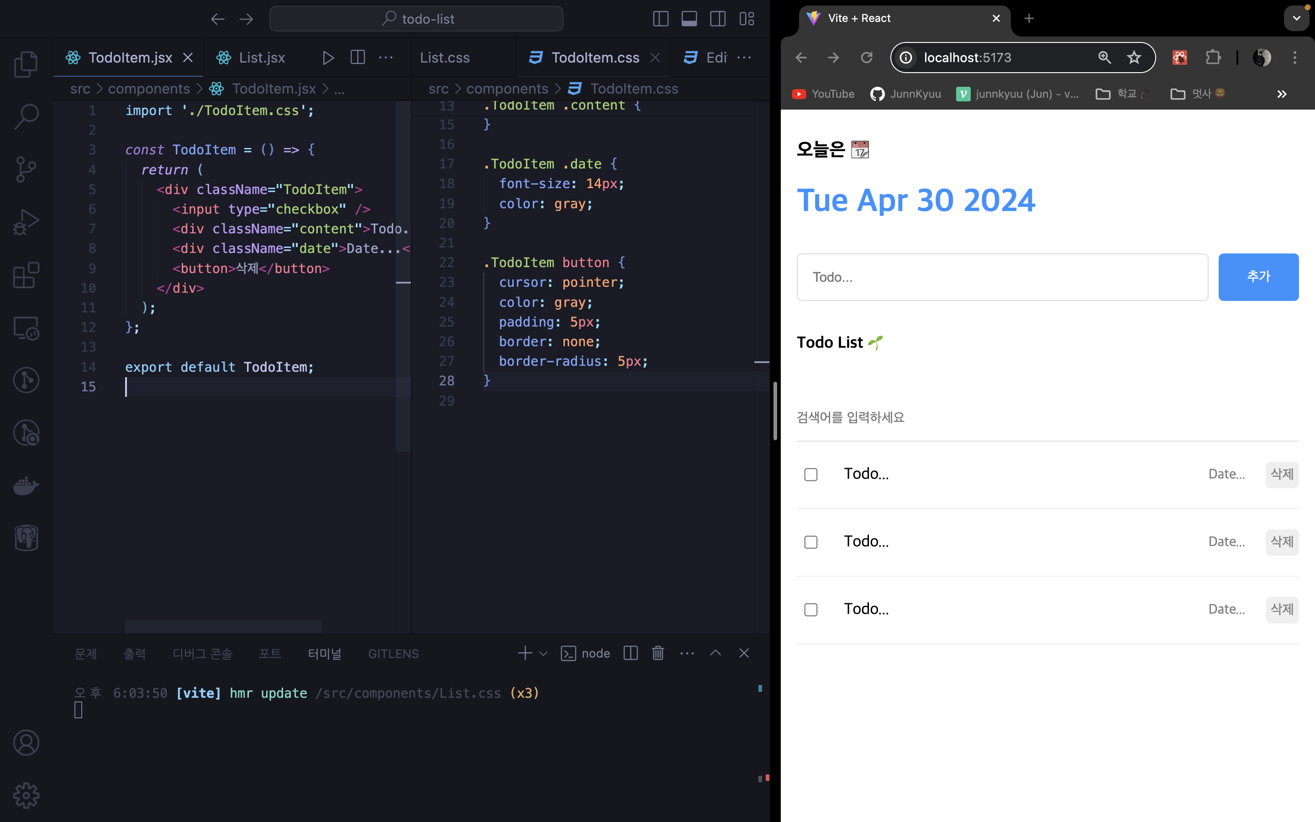Open Run and Debug view
The width and height of the screenshot is (1315, 822).
[26, 222]
